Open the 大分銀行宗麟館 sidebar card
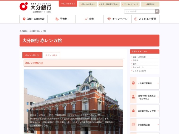 pyautogui.click(x=145, y=83)
